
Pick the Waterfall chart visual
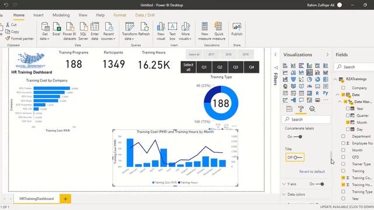[285, 79]
